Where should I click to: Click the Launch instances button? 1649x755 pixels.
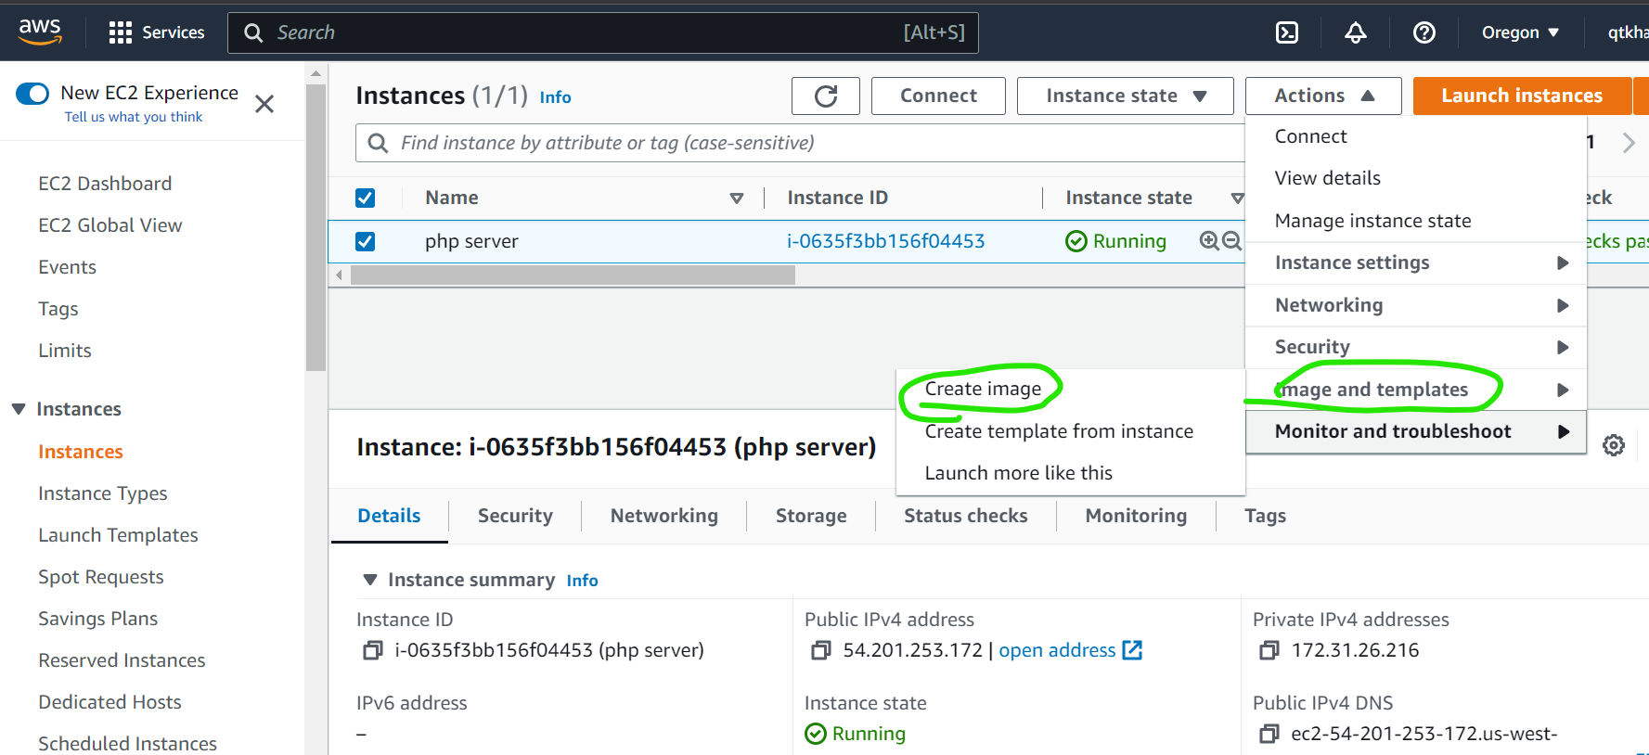click(1522, 96)
